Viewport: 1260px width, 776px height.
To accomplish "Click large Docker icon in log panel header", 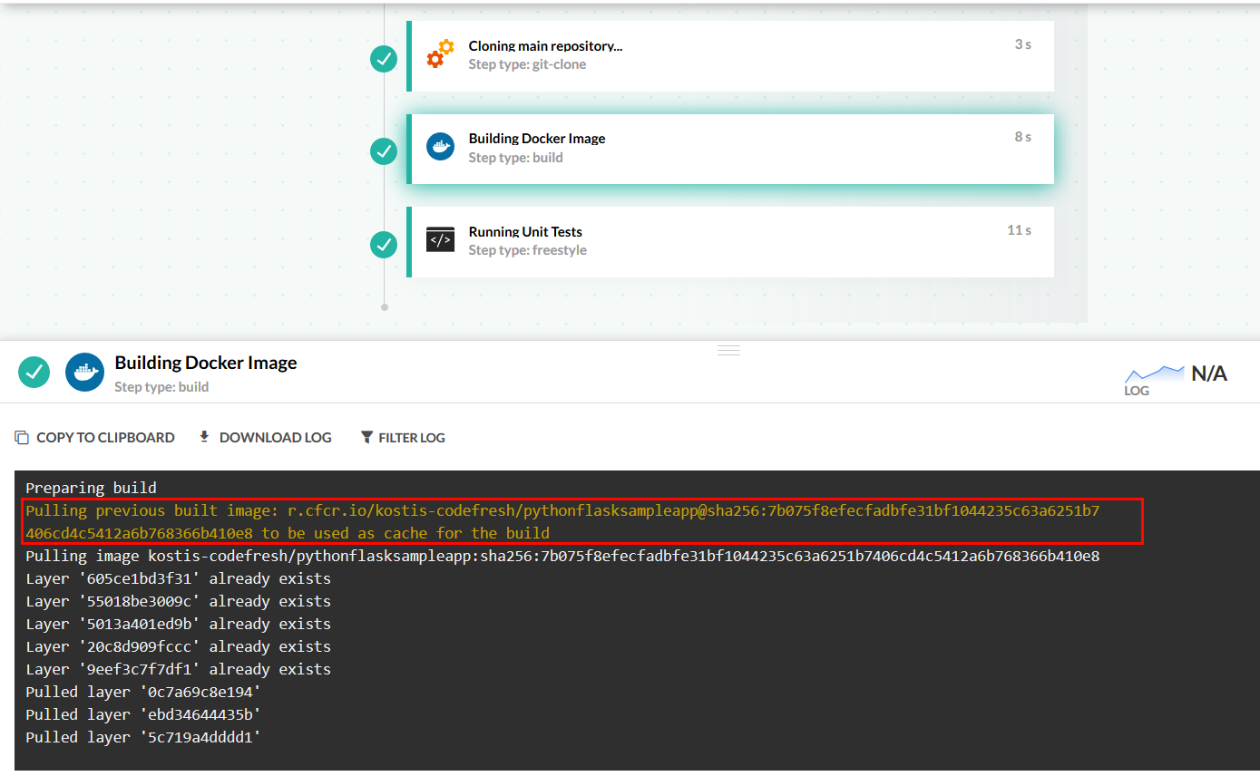I will click(x=84, y=372).
